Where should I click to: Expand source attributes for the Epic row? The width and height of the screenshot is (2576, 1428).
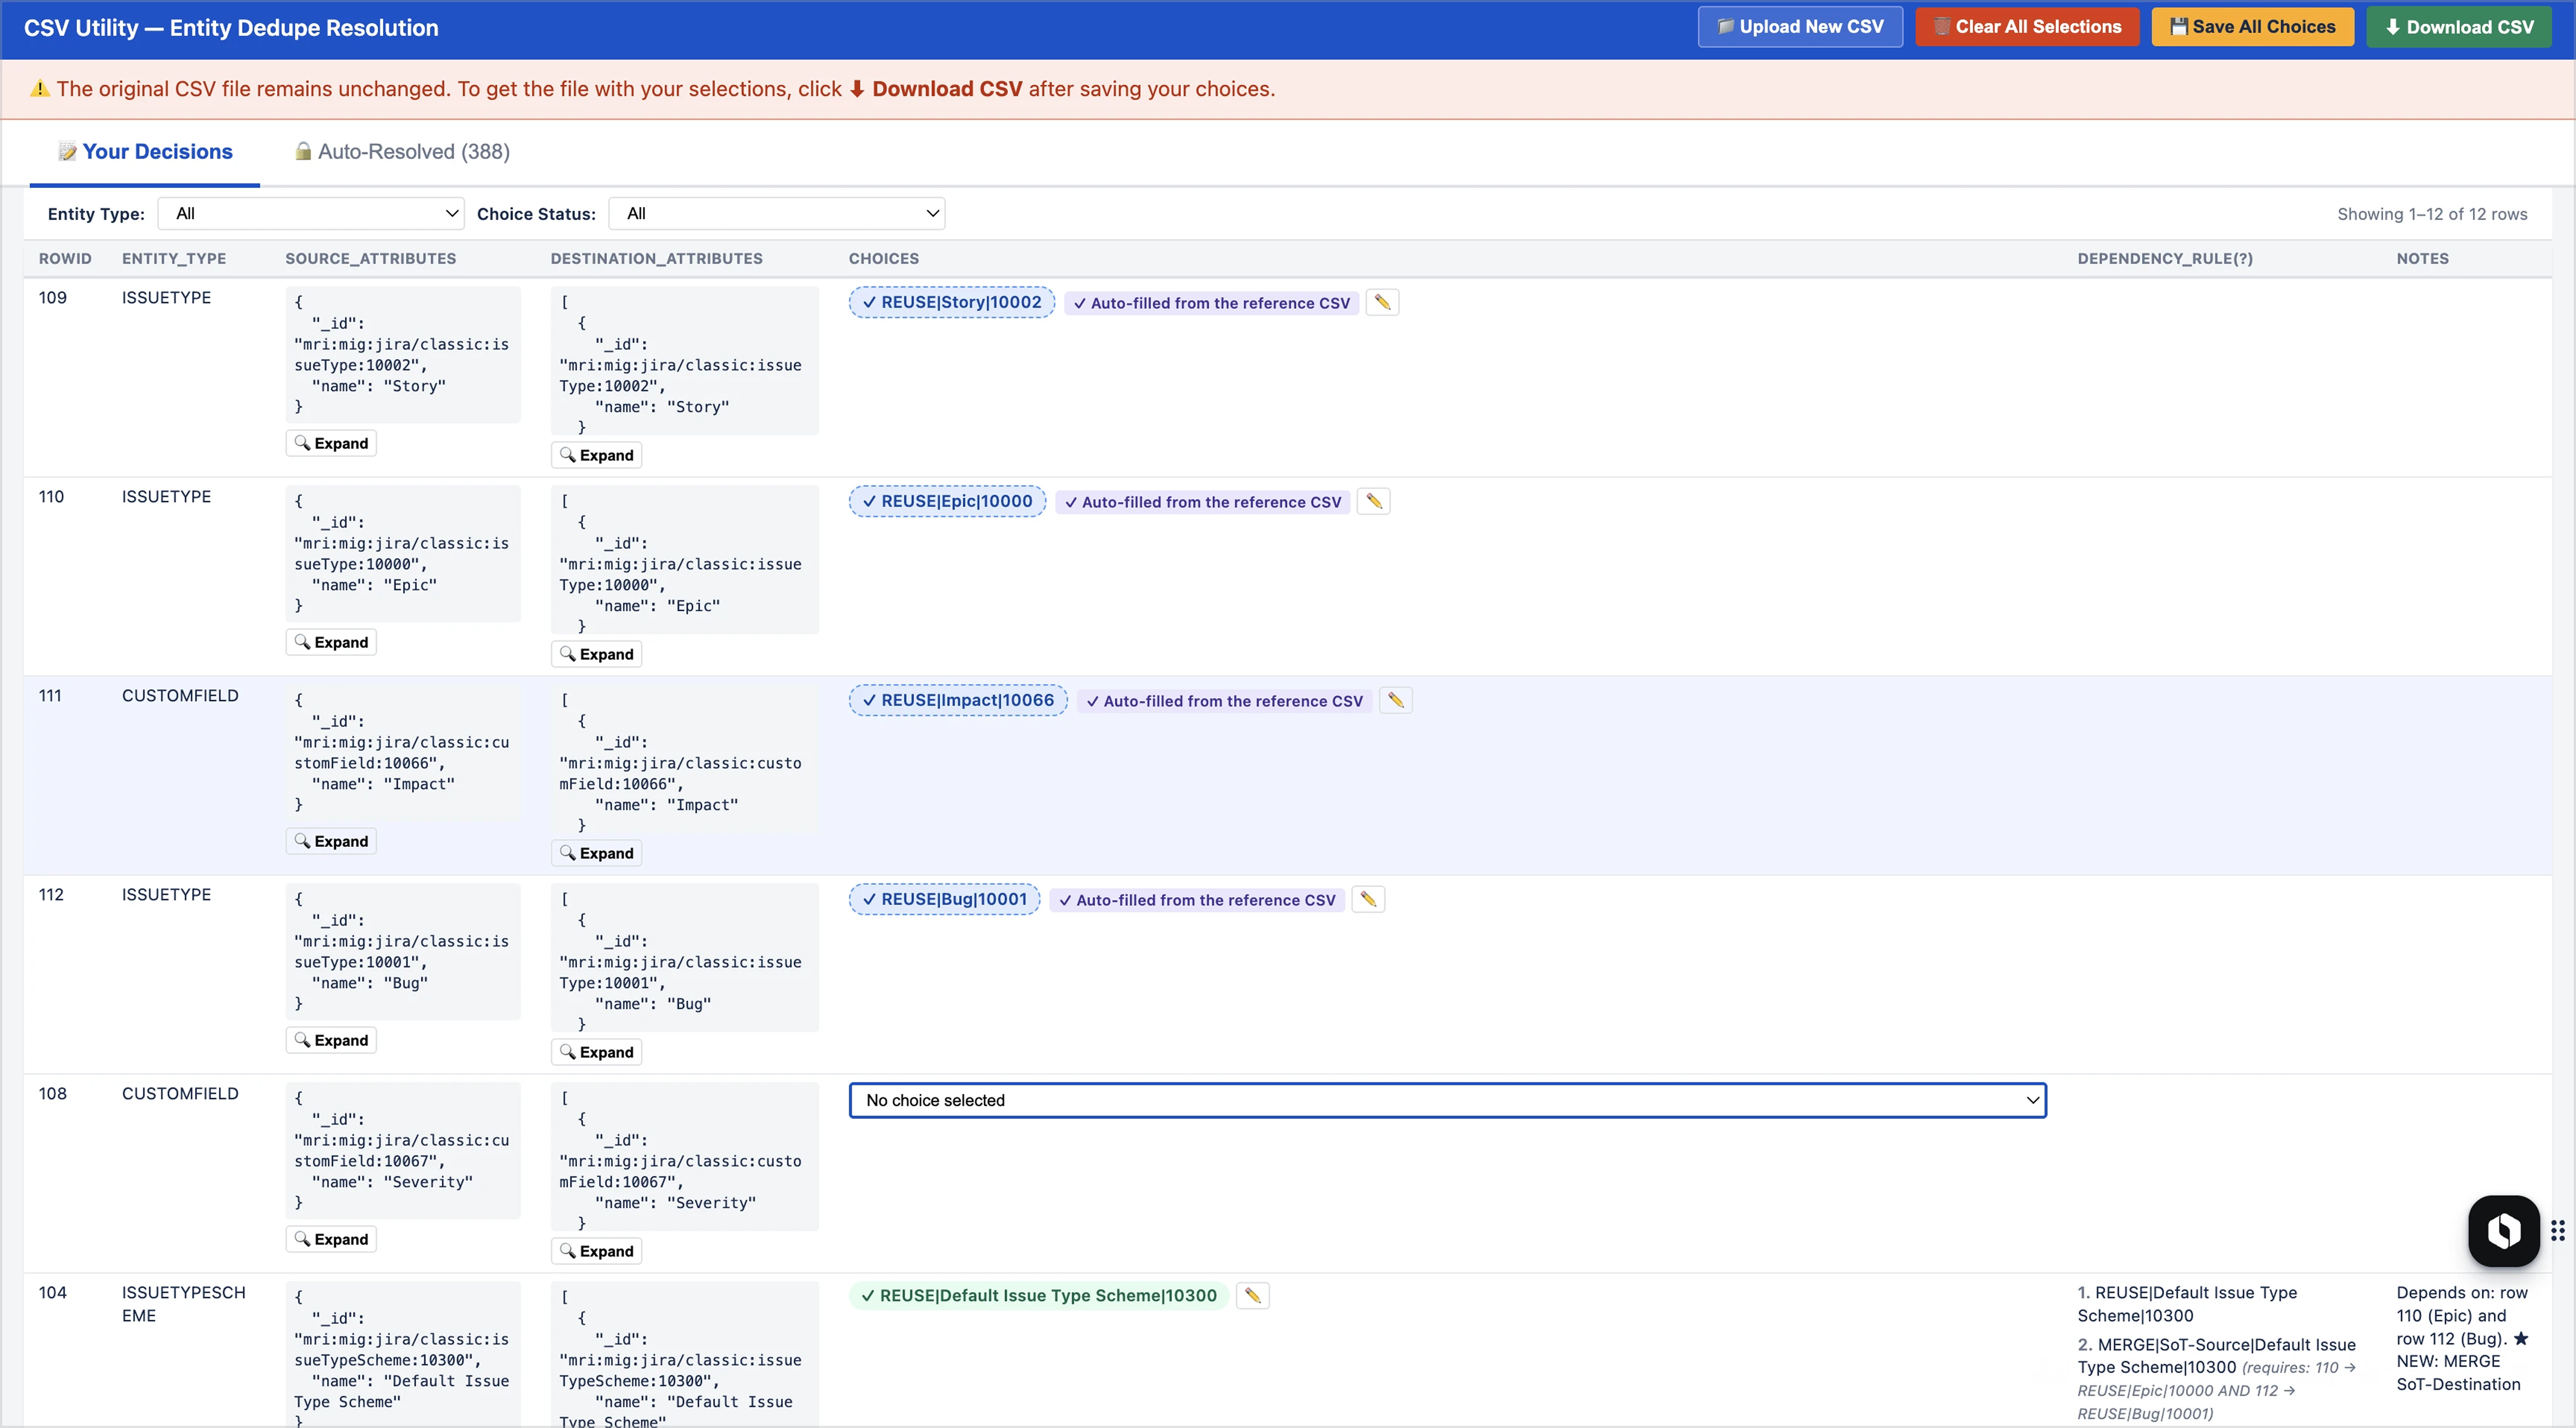click(x=331, y=642)
